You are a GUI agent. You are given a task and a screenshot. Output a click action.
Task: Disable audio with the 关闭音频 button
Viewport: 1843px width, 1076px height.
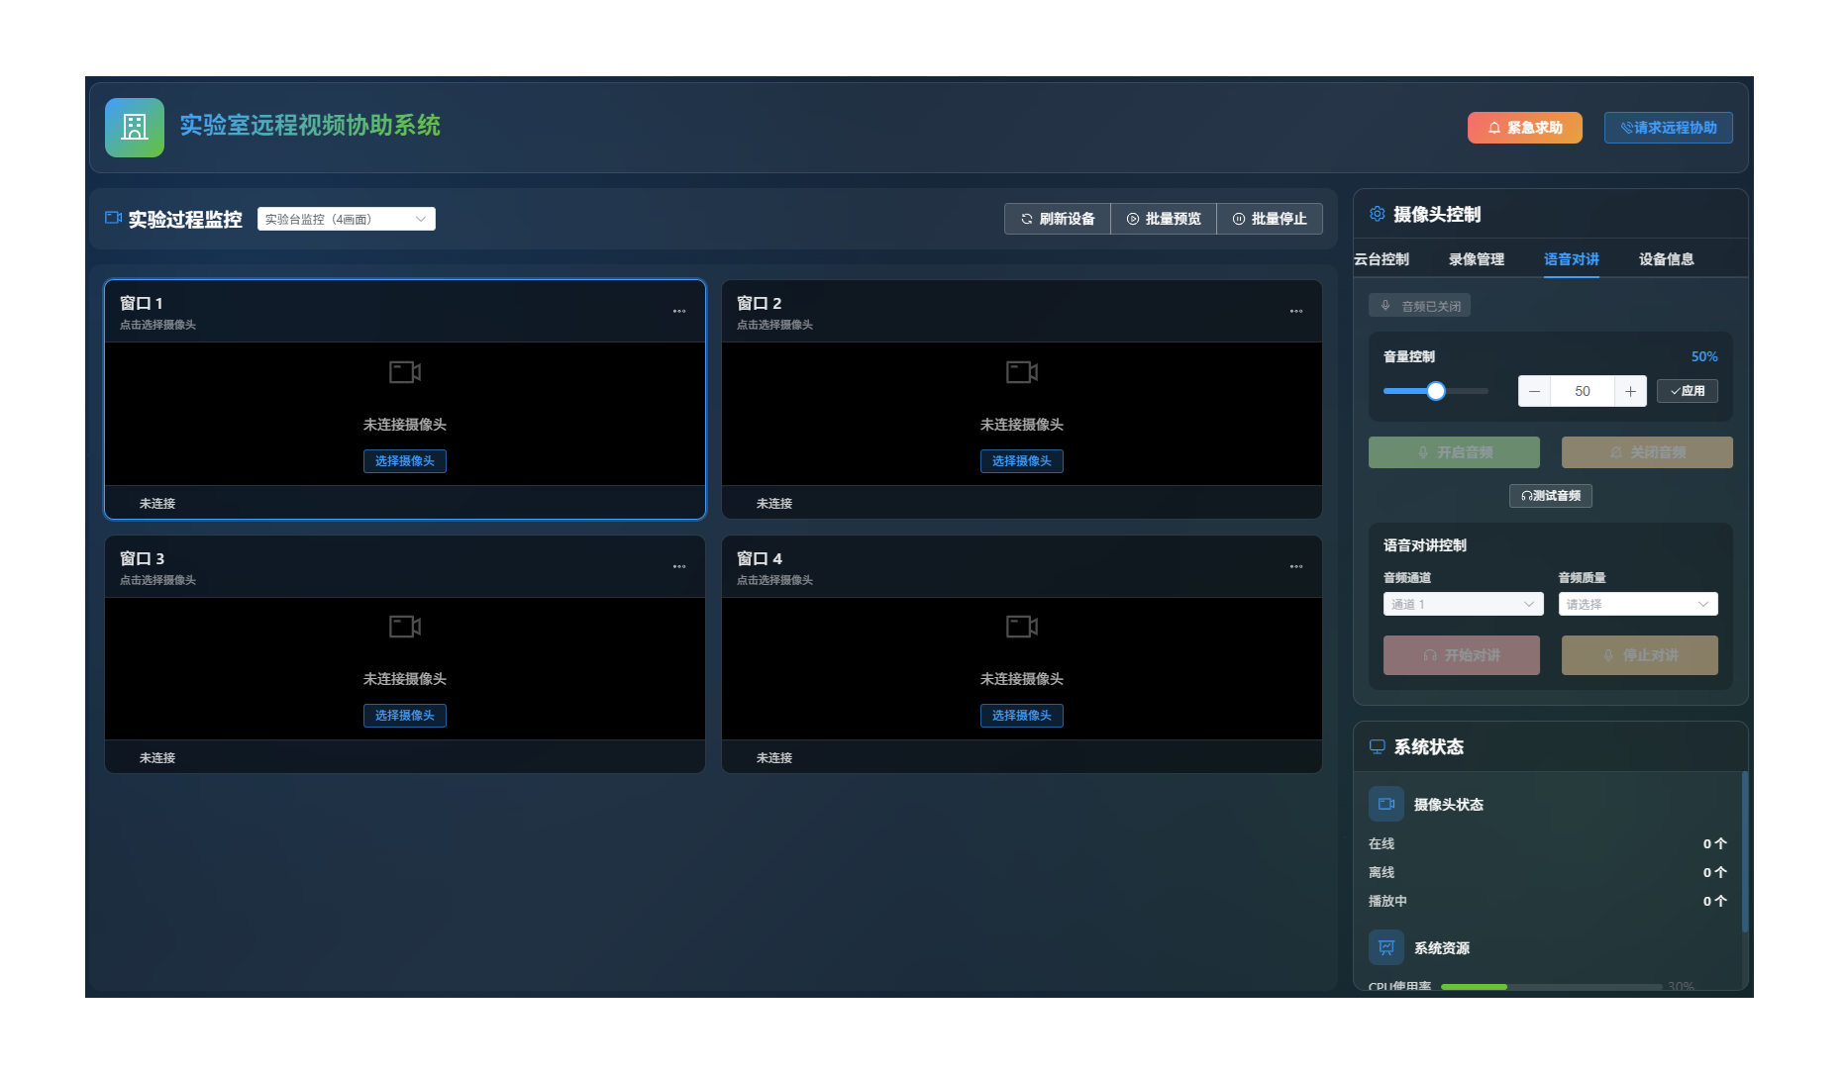coord(1646,452)
